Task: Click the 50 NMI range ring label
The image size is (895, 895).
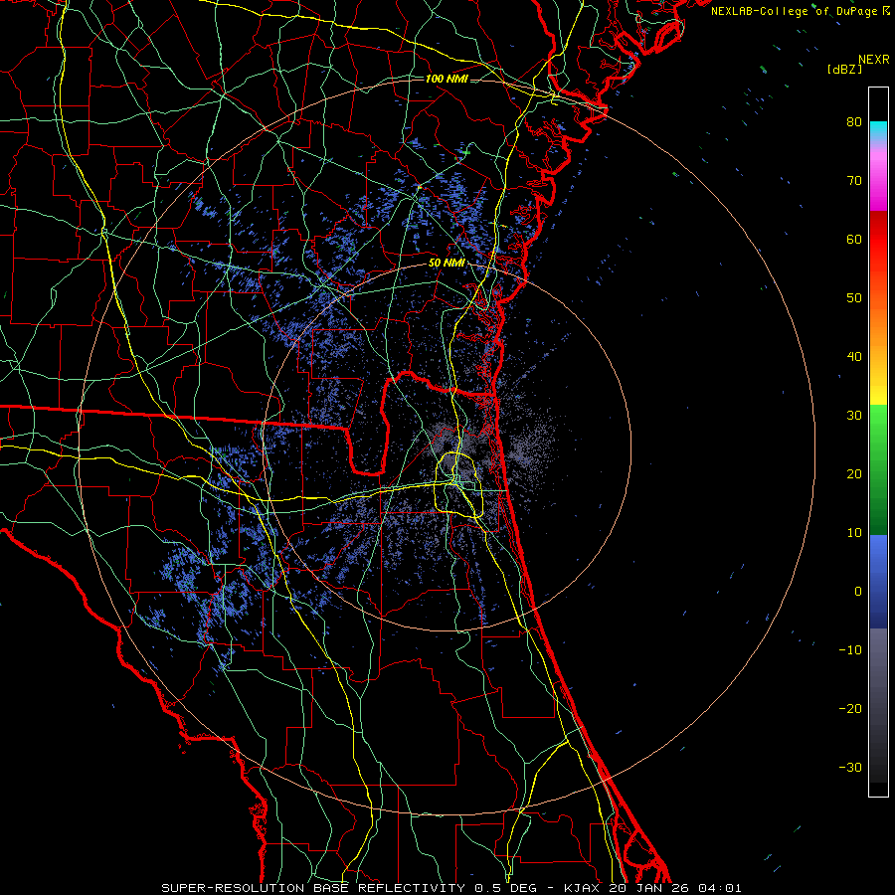Action: [447, 264]
